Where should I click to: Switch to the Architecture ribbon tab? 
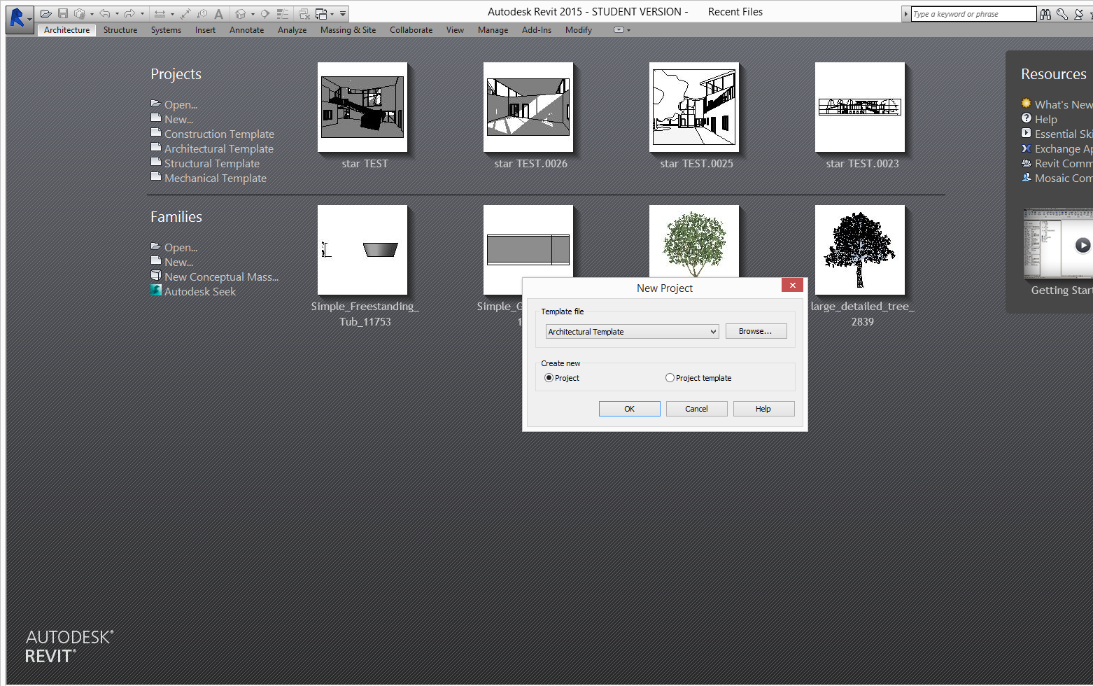[67, 30]
